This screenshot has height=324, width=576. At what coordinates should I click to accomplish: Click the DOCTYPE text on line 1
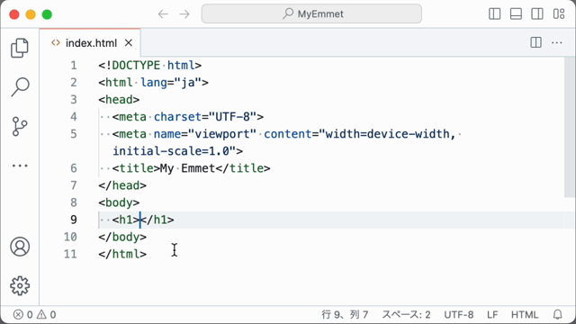click(x=136, y=66)
